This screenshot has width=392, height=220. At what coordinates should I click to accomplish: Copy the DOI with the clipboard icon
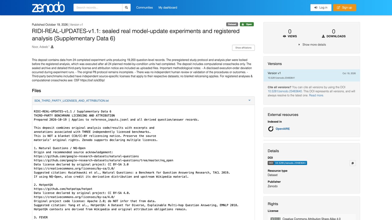pyautogui.click(x=352, y=163)
